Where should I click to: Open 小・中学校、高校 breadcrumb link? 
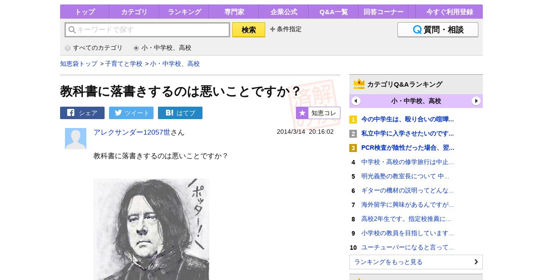coord(175,64)
